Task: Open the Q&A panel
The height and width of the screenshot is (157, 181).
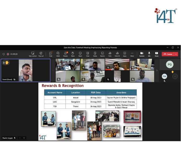Action: coord(58,54)
